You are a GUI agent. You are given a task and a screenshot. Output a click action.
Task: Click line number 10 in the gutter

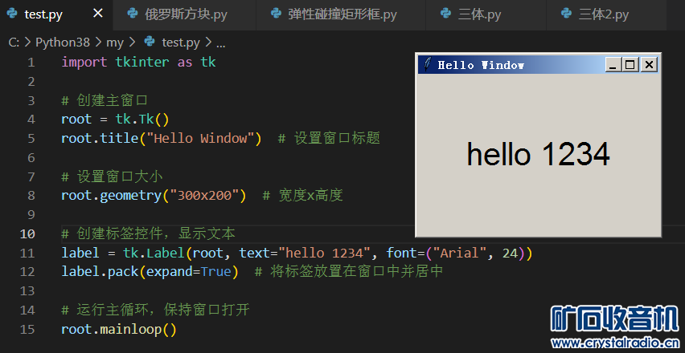[27, 233]
